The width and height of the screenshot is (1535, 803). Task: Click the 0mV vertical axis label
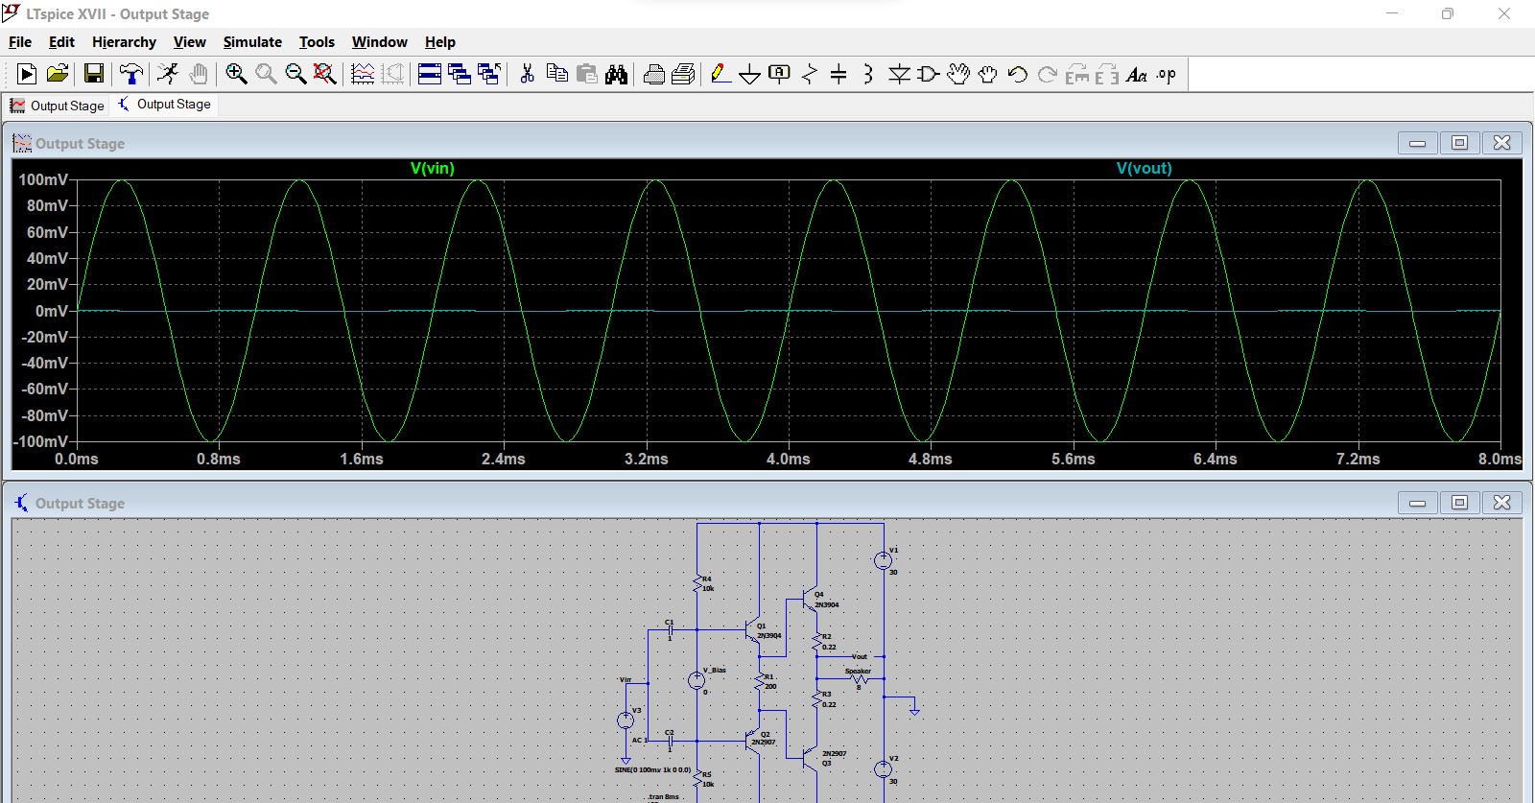[52, 311]
